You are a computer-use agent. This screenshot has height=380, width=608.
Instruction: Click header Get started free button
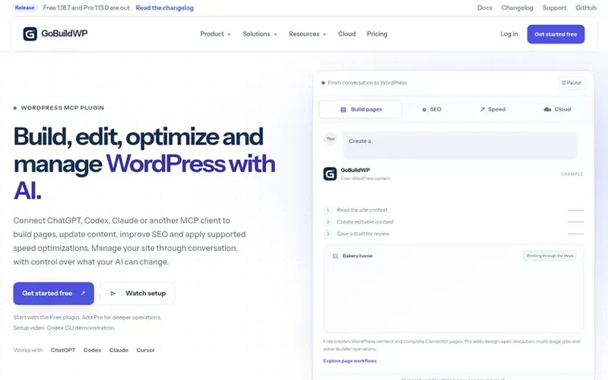pyautogui.click(x=556, y=34)
